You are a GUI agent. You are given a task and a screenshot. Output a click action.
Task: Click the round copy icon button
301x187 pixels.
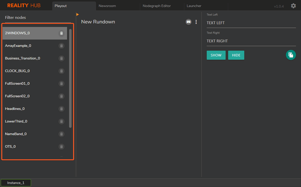pos(291,55)
